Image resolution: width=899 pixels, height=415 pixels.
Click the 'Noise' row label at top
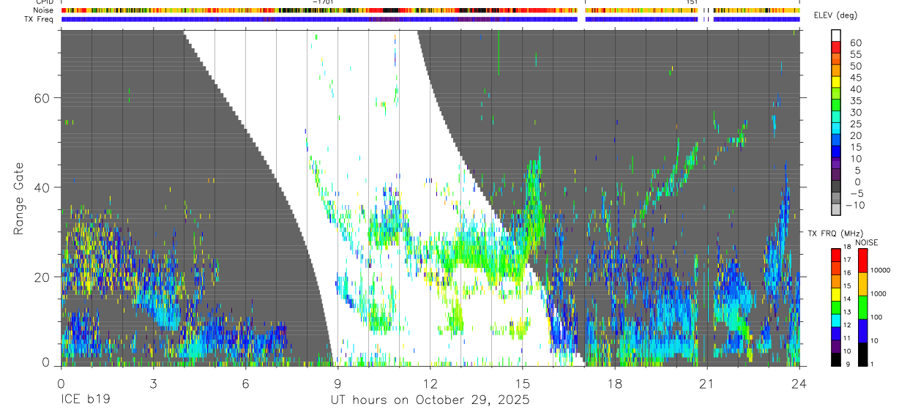tap(43, 10)
